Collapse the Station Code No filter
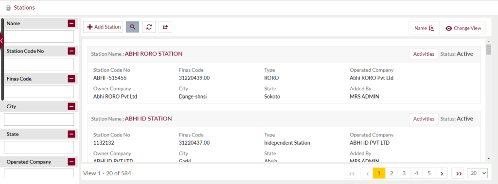The image size is (498, 184). click(x=71, y=51)
